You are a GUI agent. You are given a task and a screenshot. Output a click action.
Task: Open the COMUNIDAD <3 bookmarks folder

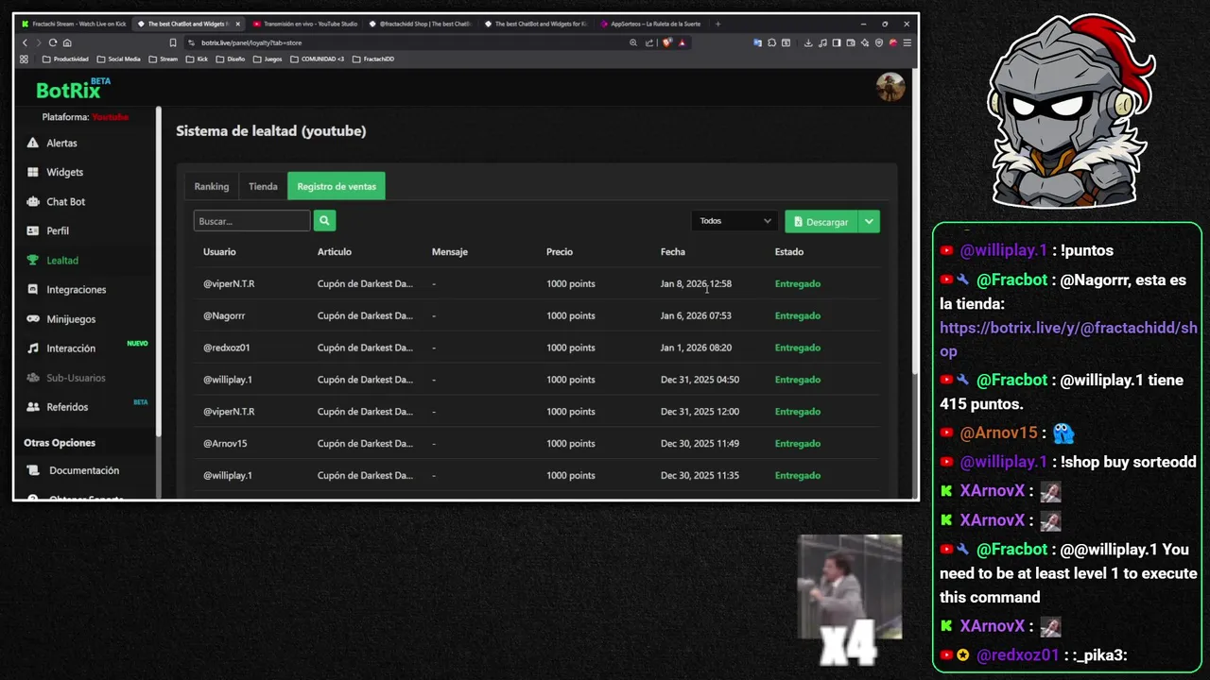point(317,59)
